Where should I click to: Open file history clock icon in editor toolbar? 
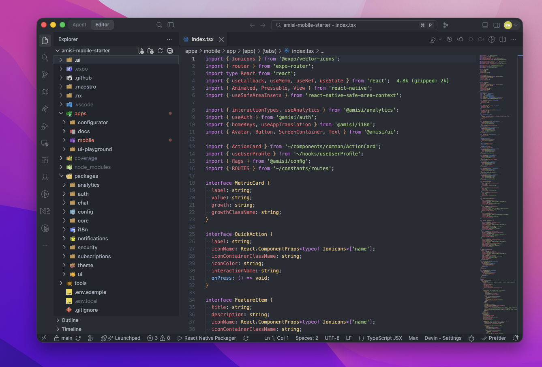(x=450, y=39)
